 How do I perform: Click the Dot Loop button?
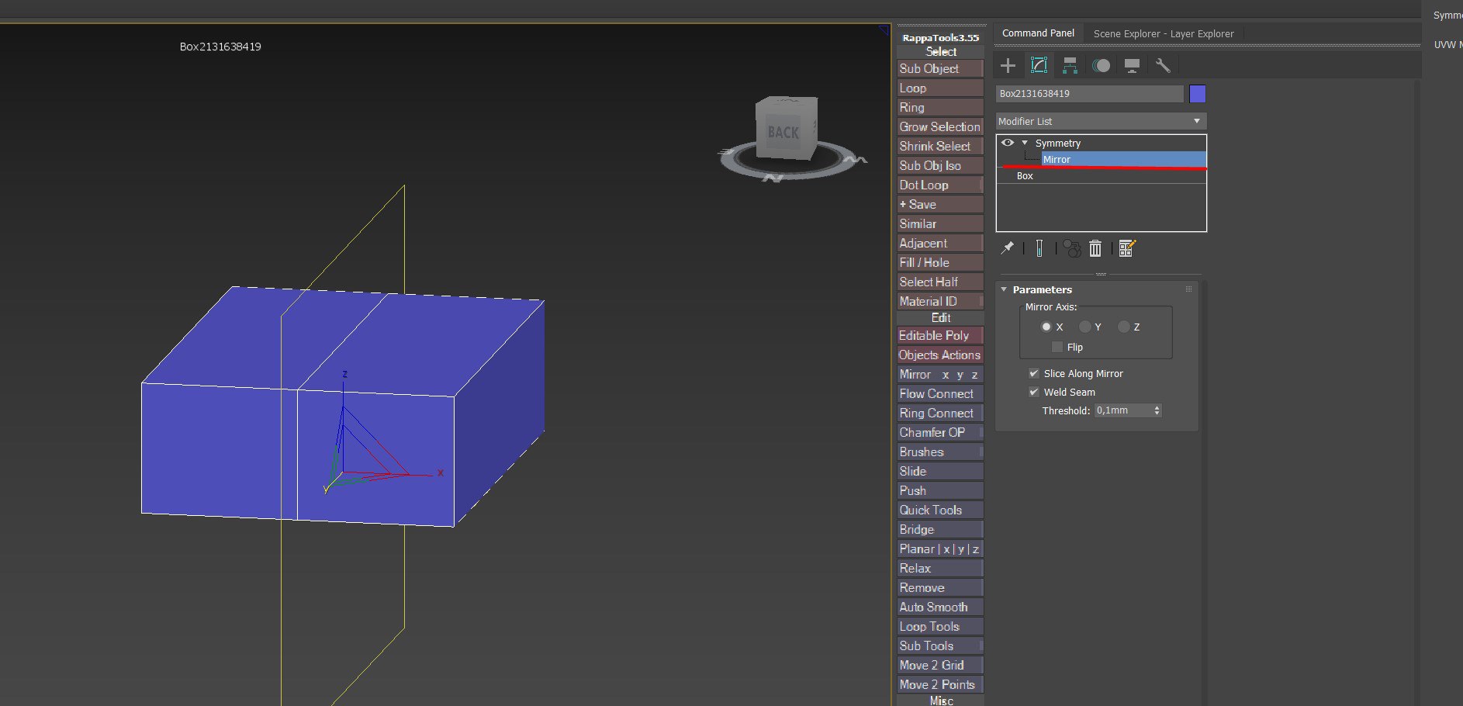click(940, 185)
